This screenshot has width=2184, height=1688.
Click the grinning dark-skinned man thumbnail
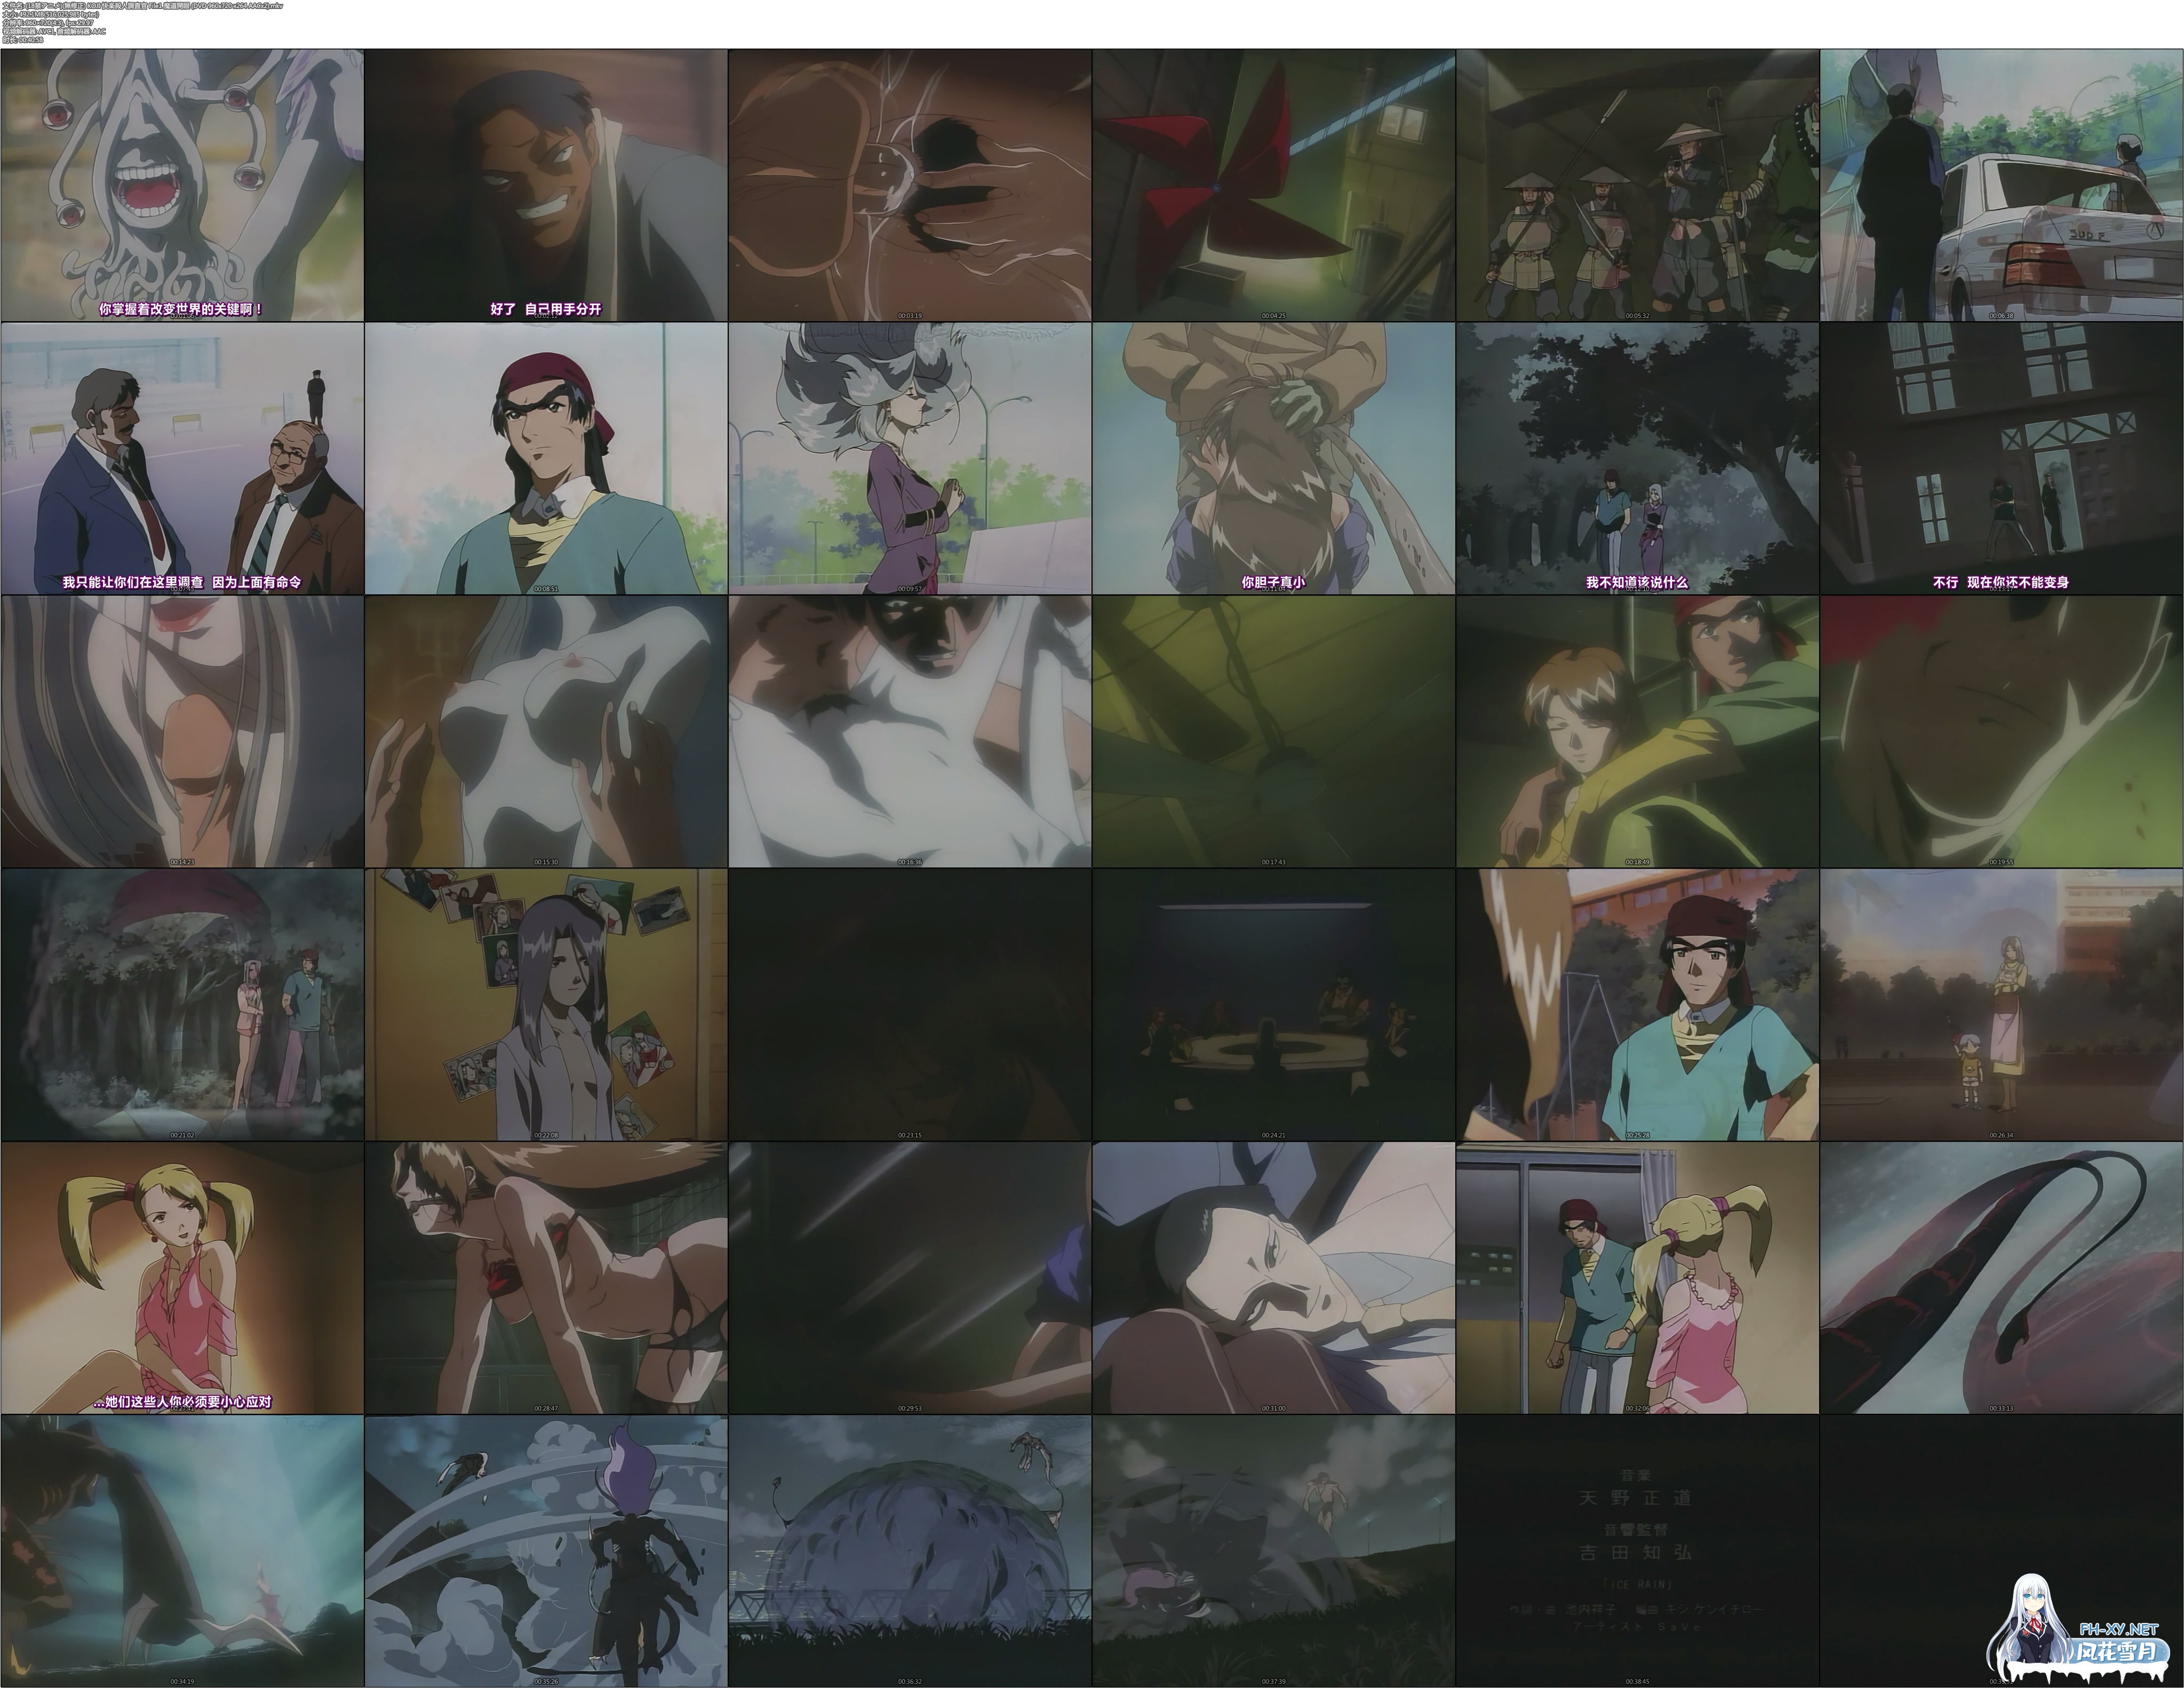[x=546, y=185]
